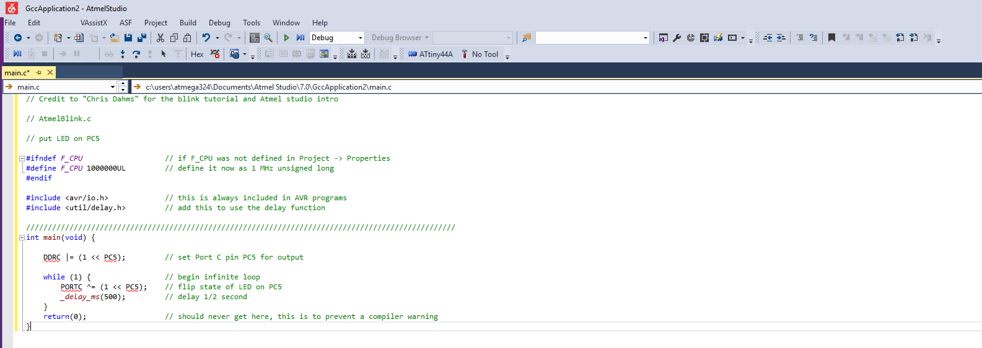Start without debugging with the green play icon
982x348 pixels.
tap(286, 38)
